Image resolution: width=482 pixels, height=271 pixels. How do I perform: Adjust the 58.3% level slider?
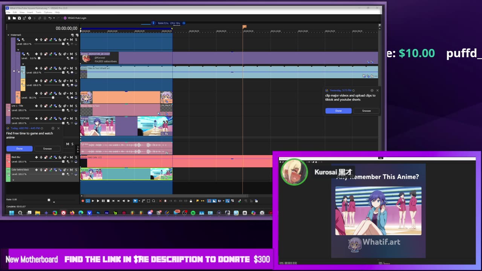click(x=53, y=97)
